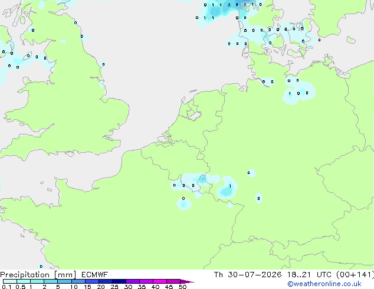Screen dimensions: 374x289
Task: Pick the 20–25 mm dark blue swatch
Action: coord(106,281)
